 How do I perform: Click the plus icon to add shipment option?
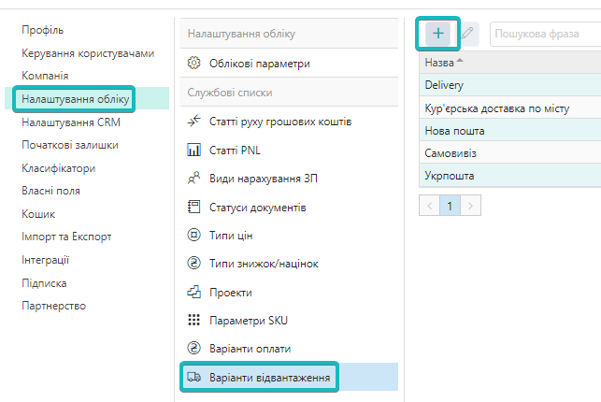click(438, 34)
